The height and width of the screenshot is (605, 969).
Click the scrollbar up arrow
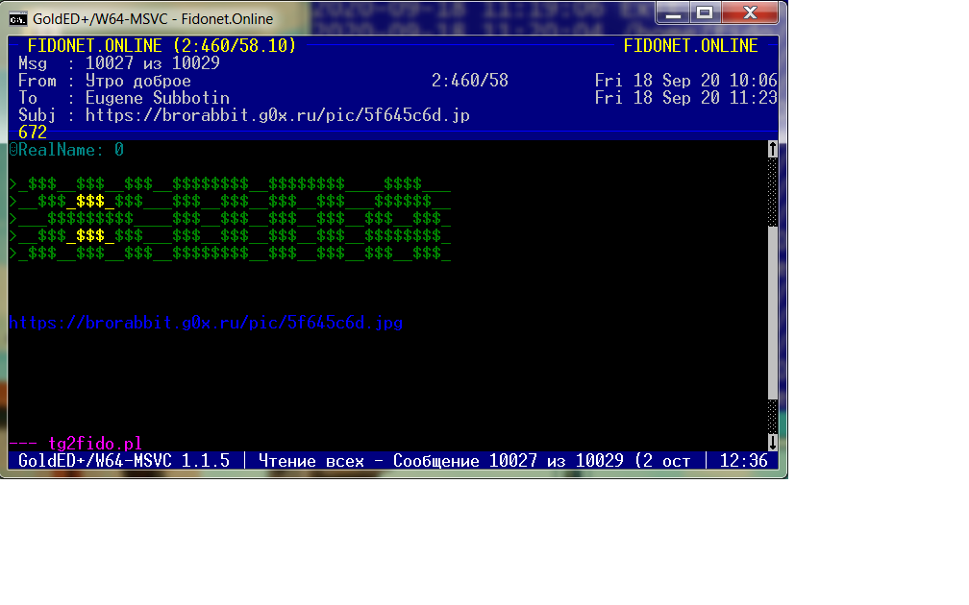[773, 149]
